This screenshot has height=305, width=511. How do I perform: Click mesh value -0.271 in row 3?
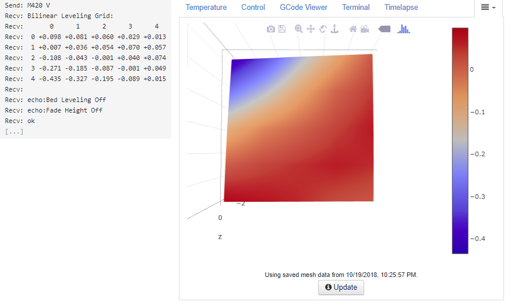click(50, 68)
